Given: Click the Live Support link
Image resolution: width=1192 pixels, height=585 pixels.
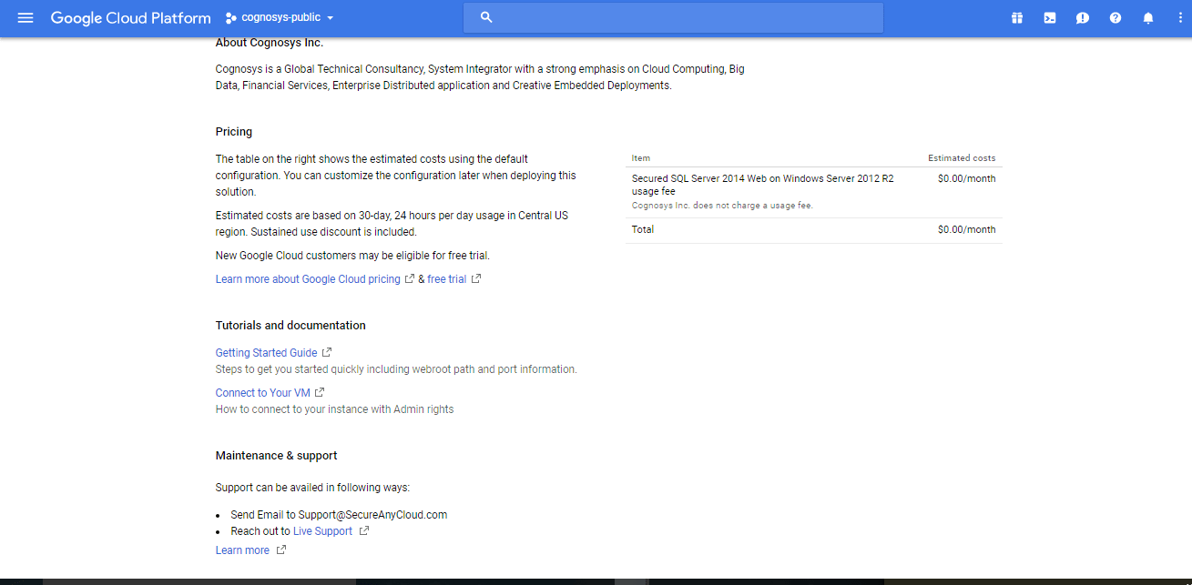Looking at the screenshot, I should (x=323, y=530).
